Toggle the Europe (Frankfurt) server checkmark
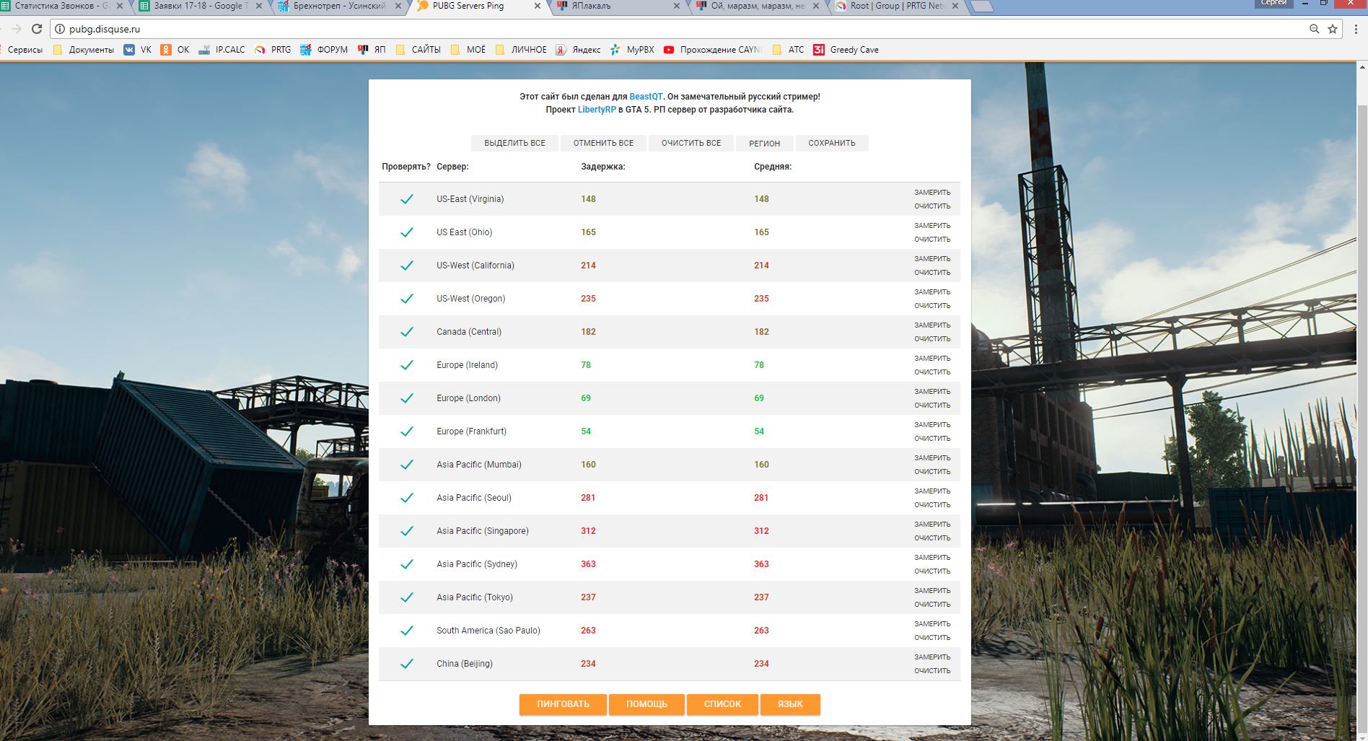Image resolution: width=1368 pixels, height=741 pixels. click(x=407, y=431)
